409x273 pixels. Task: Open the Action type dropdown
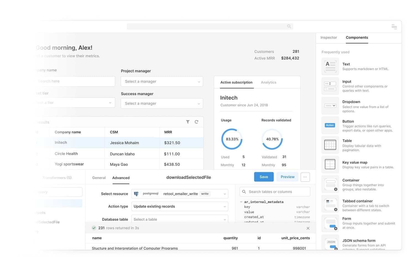(x=180, y=206)
